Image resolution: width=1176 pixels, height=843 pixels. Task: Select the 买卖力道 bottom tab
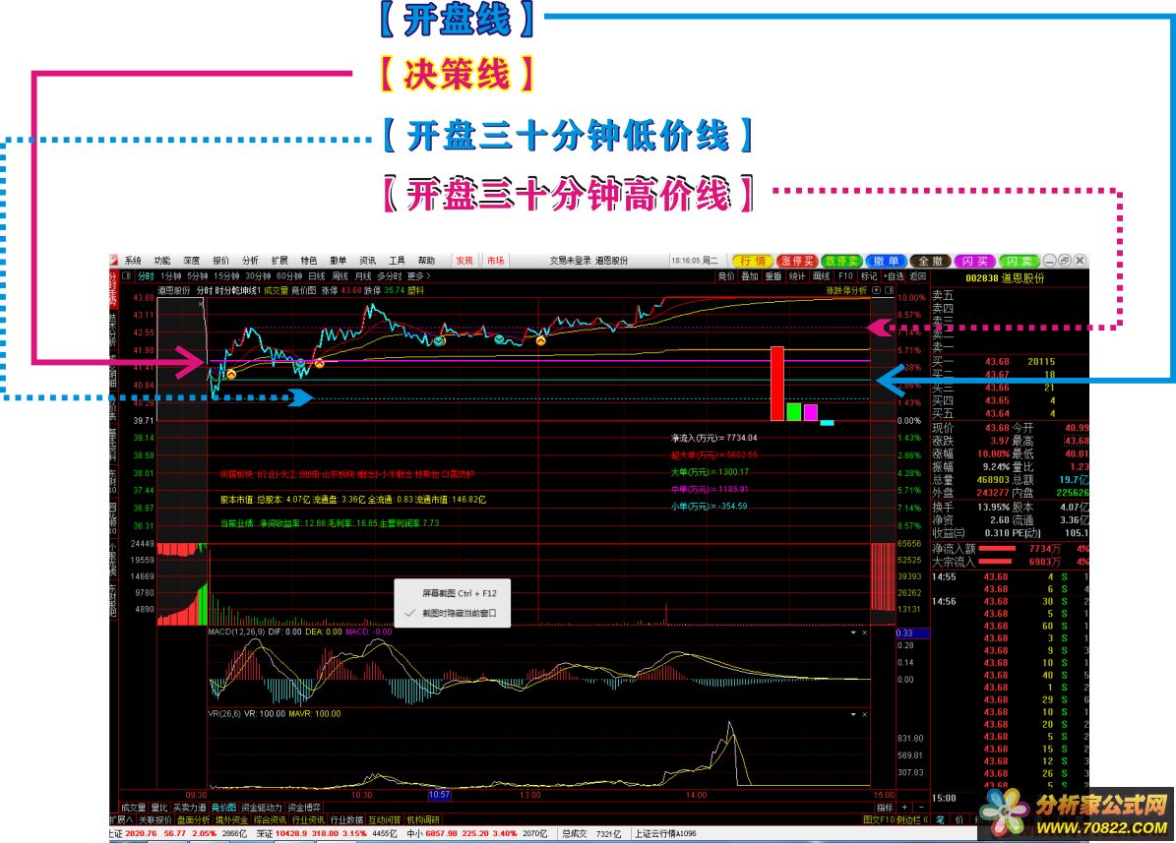coord(189,808)
